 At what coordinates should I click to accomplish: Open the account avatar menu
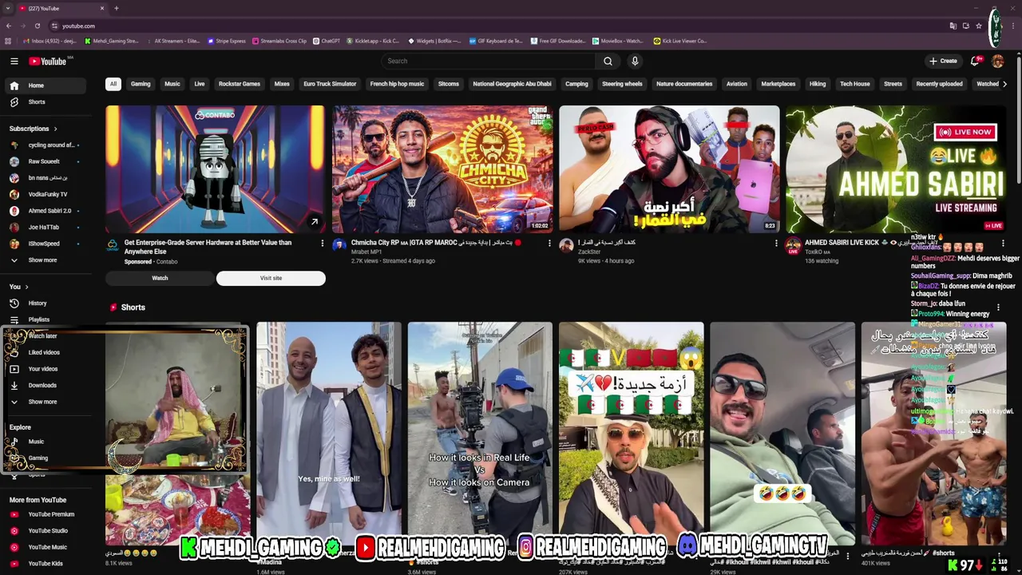pos(997,61)
